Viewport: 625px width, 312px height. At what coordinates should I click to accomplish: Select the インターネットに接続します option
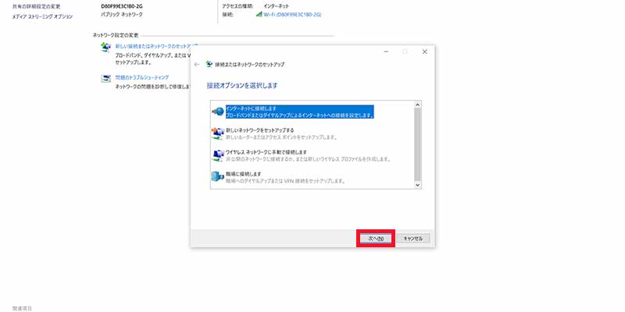click(x=299, y=112)
